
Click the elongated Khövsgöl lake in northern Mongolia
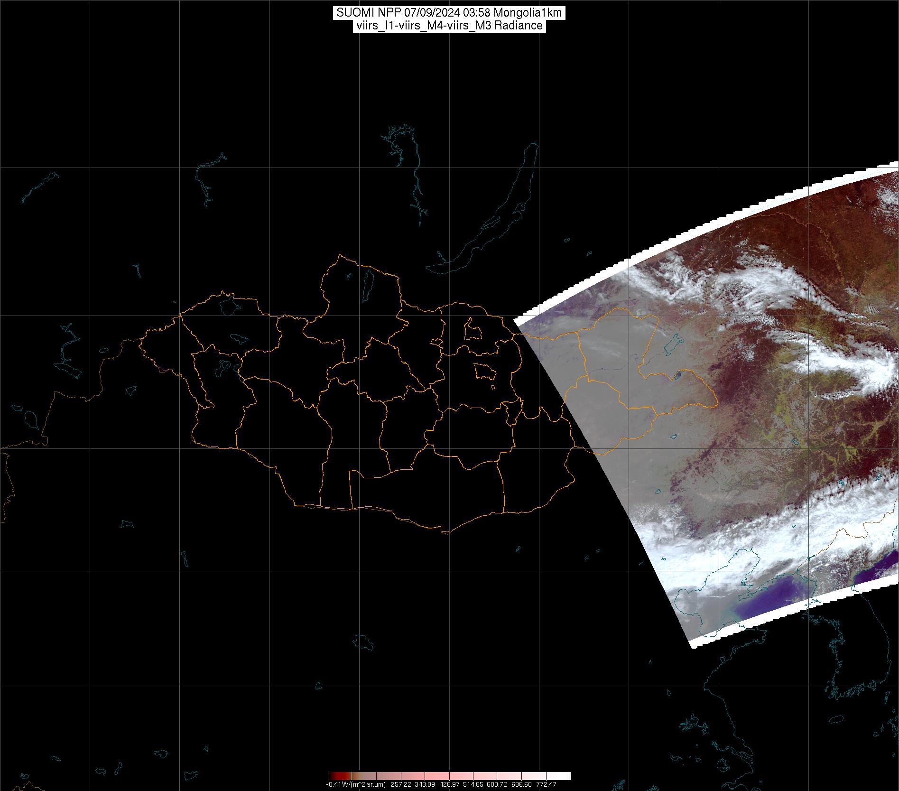click(x=368, y=285)
